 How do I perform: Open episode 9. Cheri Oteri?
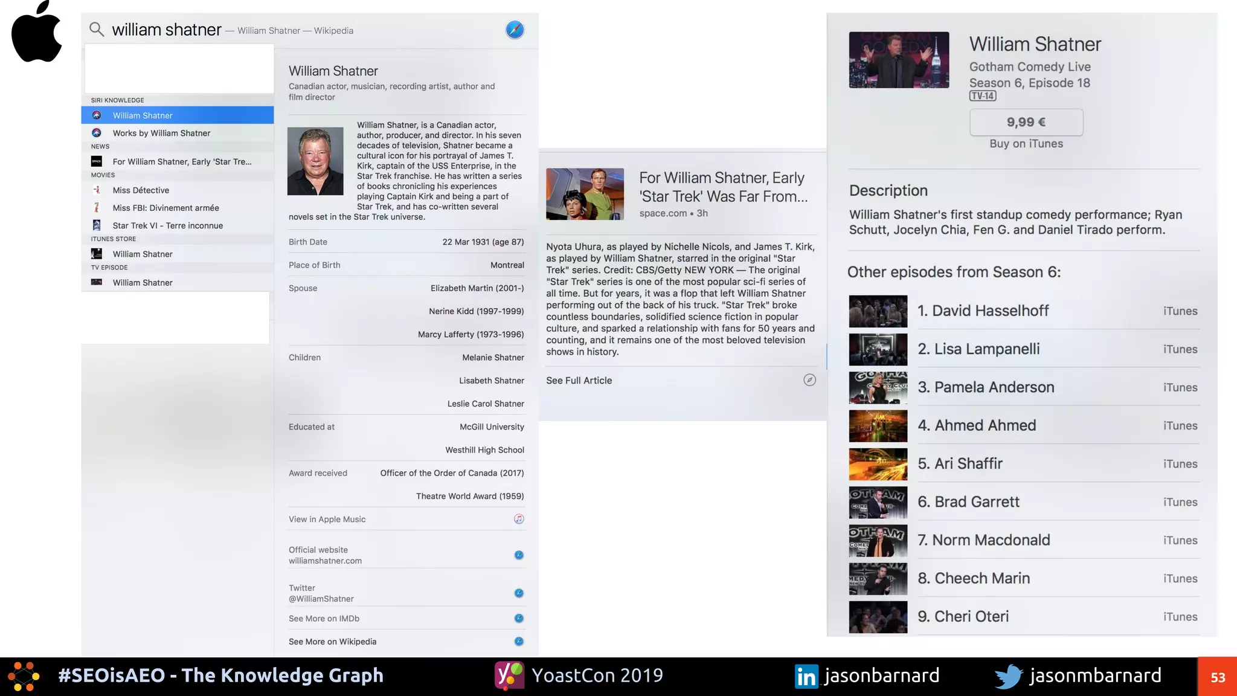1024,616
